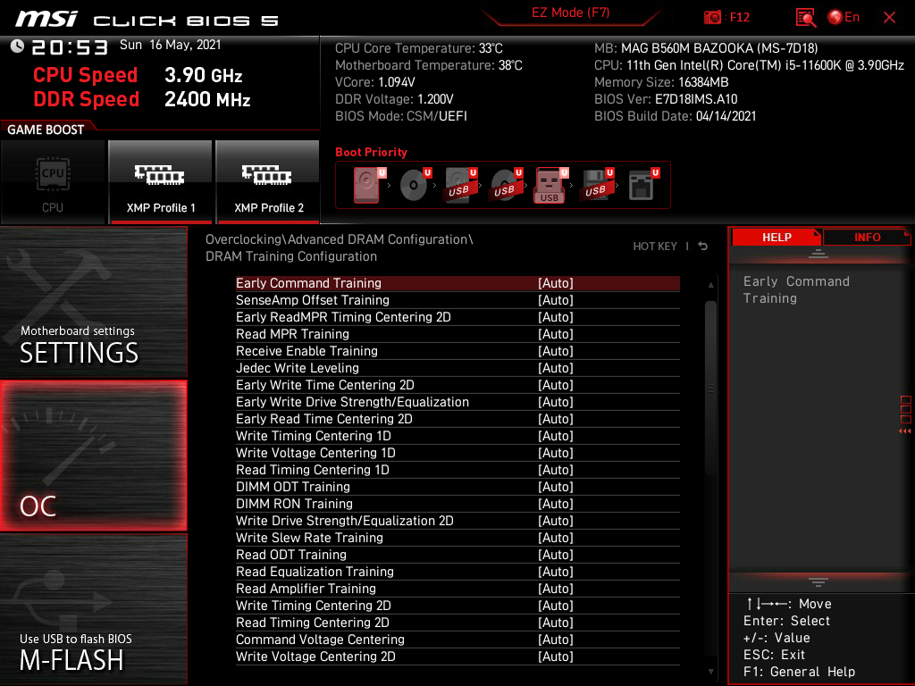Viewport: 915px width, 686px height.
Task: Open the OC overclocking section
Action: pyautogui.click(x=93, y=456)
